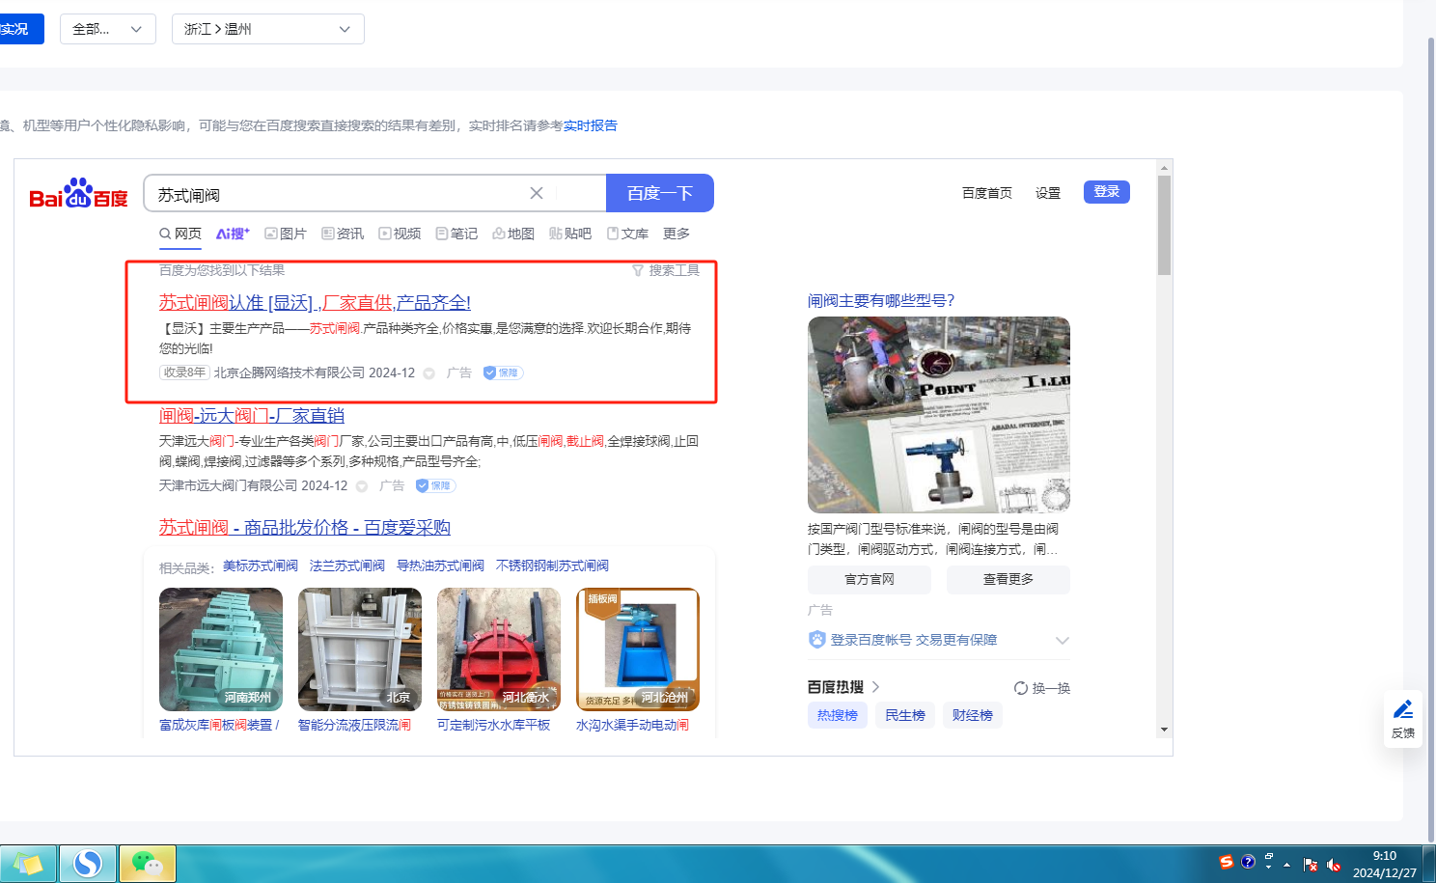Switch to the 文库 tab

pyautogui.click(x=627, y=234)
